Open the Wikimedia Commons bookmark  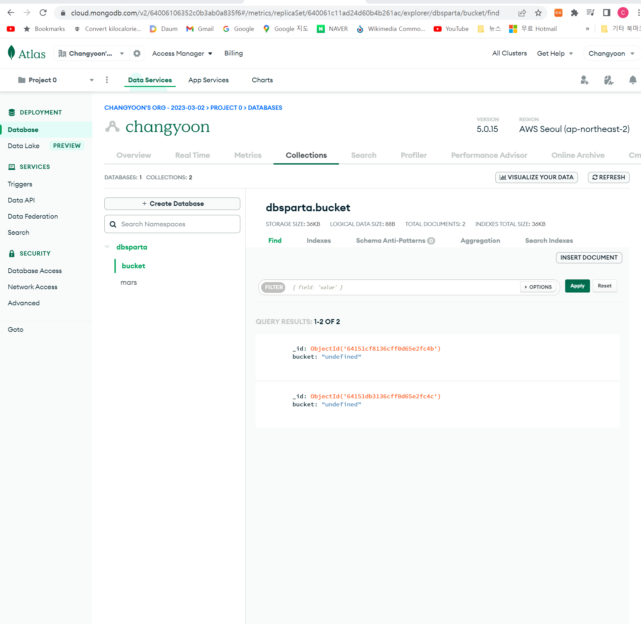[391, 29]
